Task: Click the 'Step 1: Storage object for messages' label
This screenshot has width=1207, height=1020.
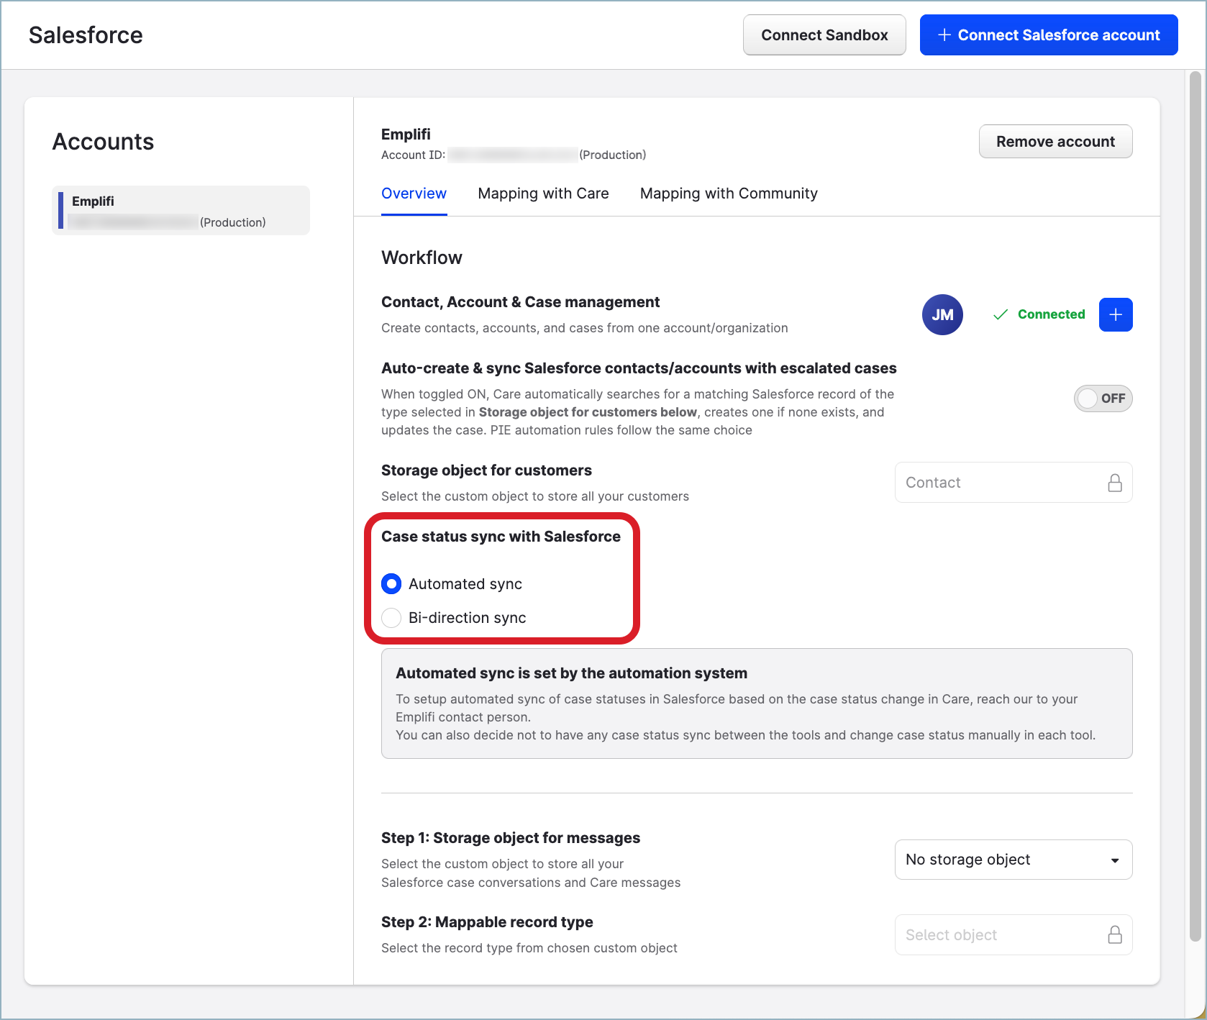Action: [511, 838]
